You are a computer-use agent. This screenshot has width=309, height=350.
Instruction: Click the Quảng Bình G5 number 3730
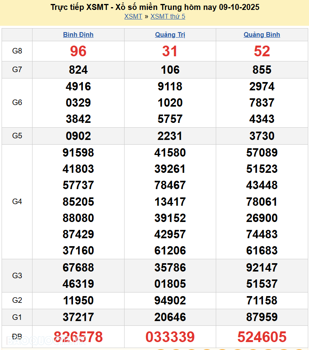click(x=262, y=136)
